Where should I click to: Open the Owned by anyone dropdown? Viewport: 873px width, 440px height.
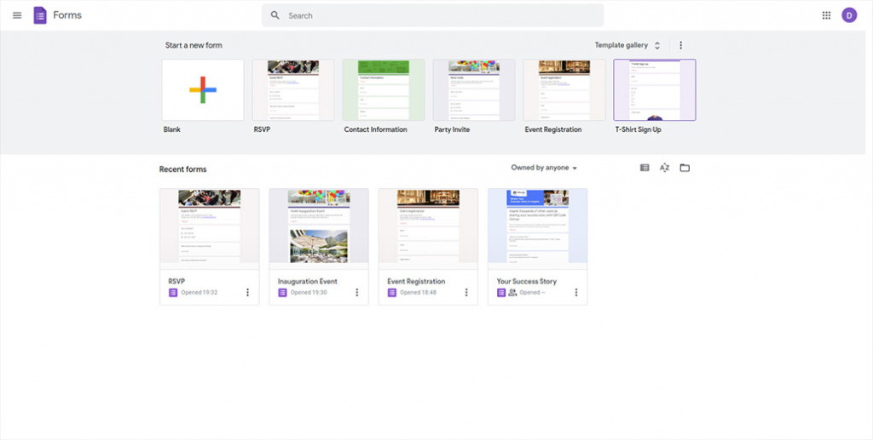point(544,168)
